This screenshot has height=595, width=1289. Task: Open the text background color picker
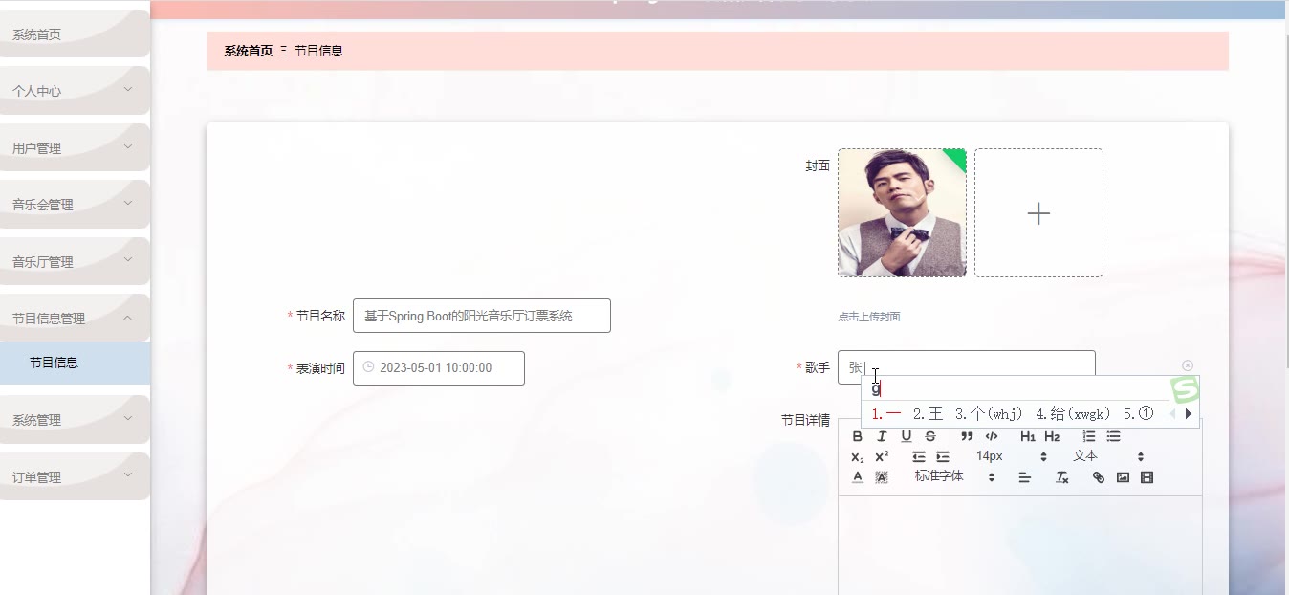[x=882, y=477]
